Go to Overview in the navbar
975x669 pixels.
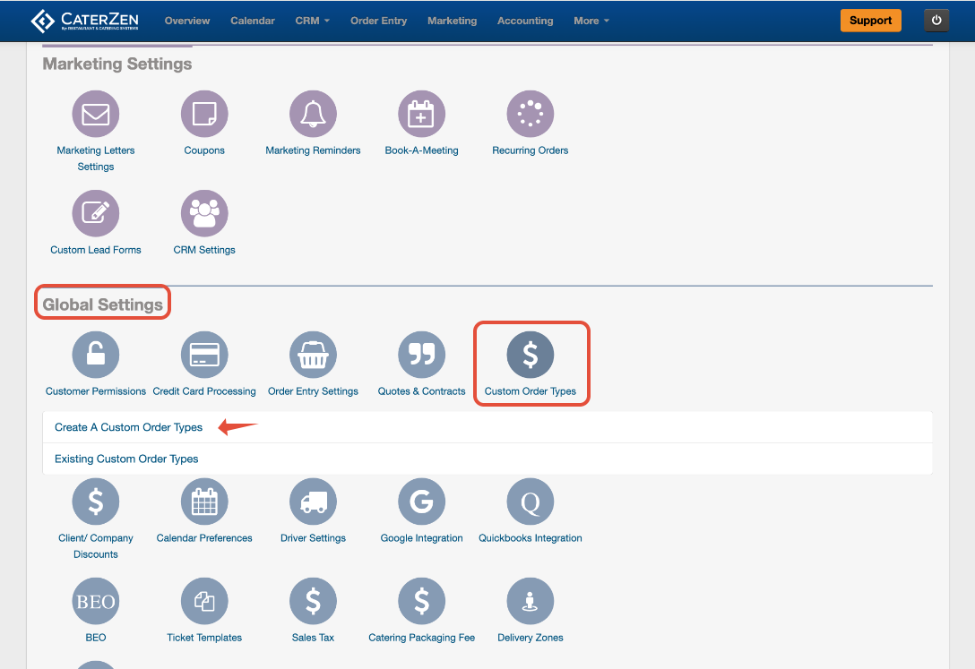(x=187, y=21)
